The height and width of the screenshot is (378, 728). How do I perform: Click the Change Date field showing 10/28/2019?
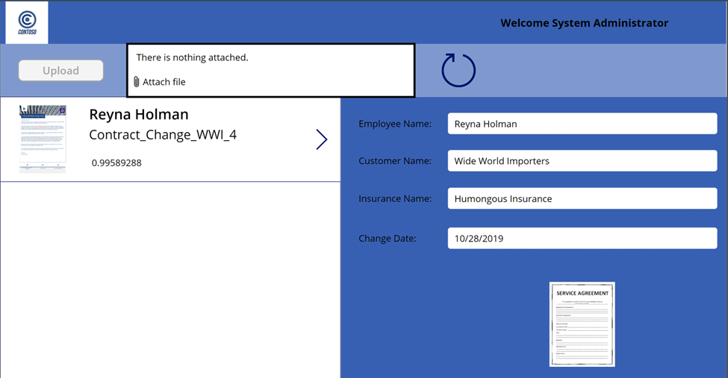coord(582,239)
